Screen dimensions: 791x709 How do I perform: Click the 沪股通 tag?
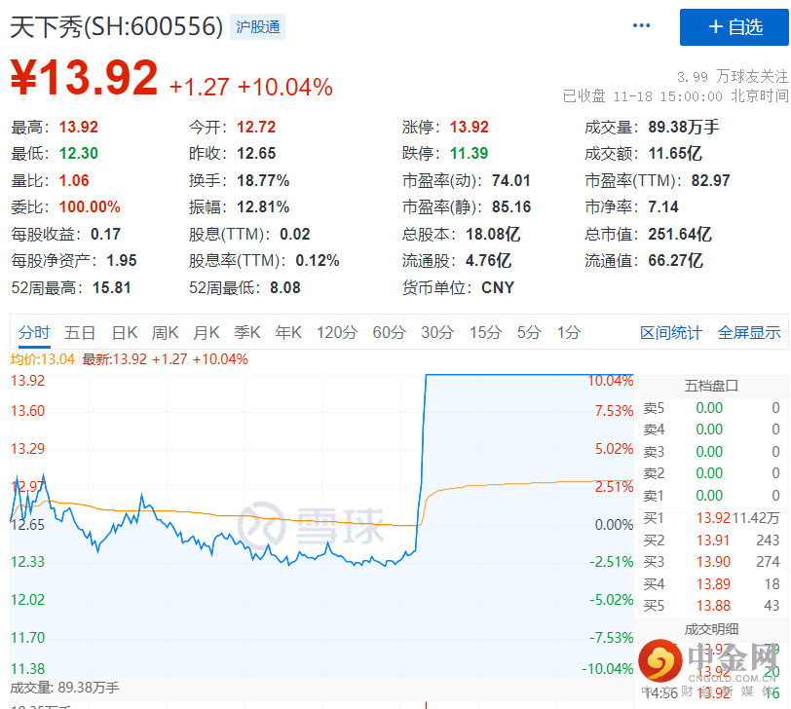pyautogui.click(x=258, y=26)
